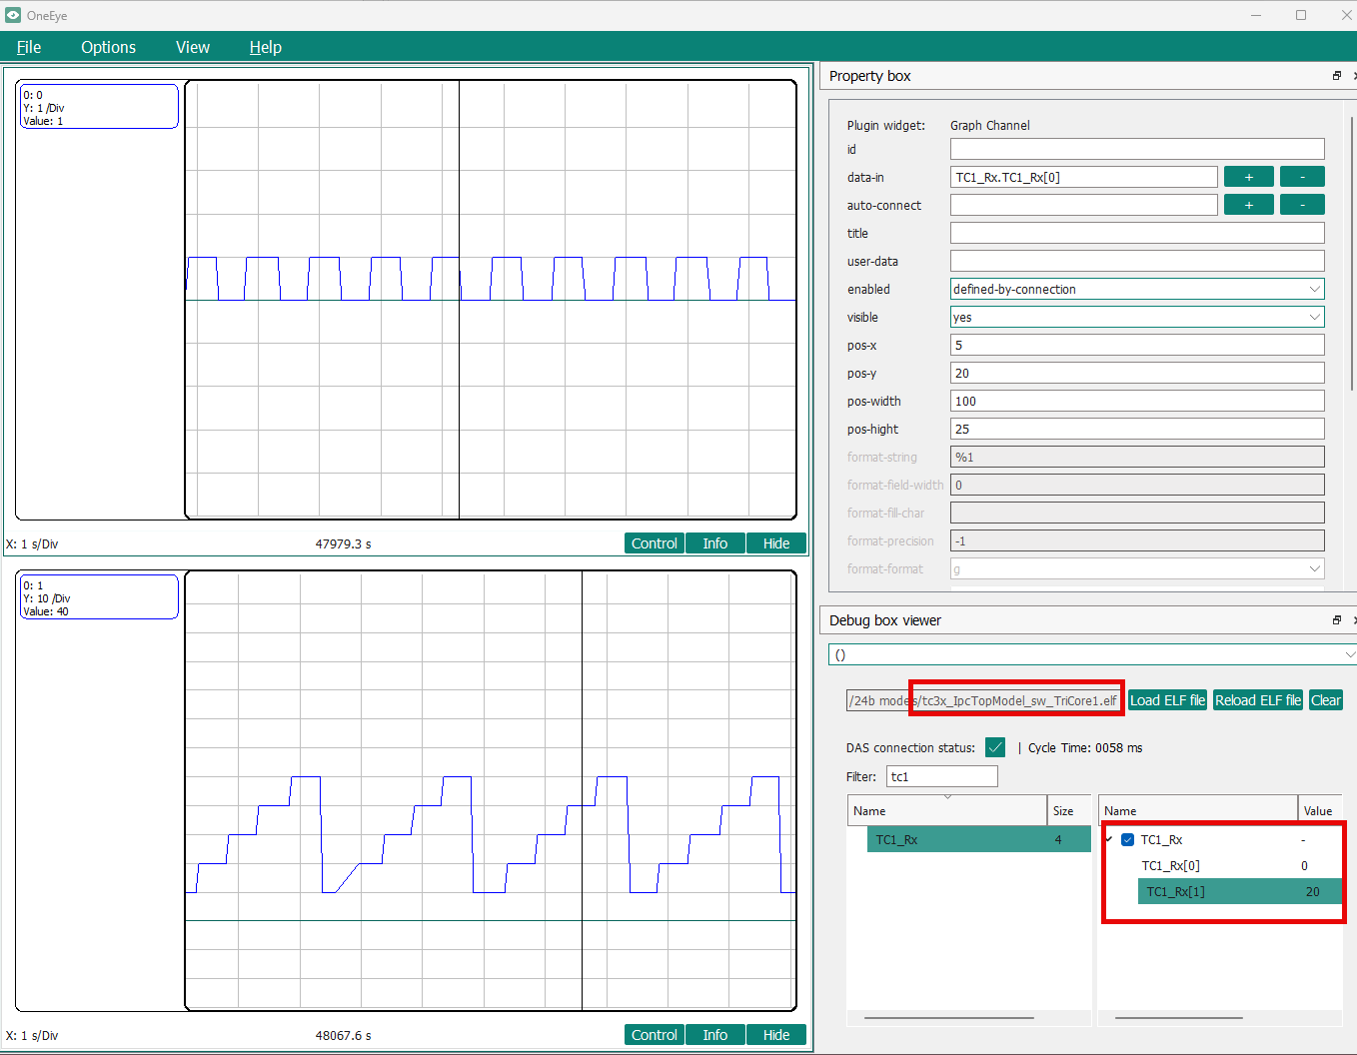Float the Debug box viewer panel

[1336, 620]
